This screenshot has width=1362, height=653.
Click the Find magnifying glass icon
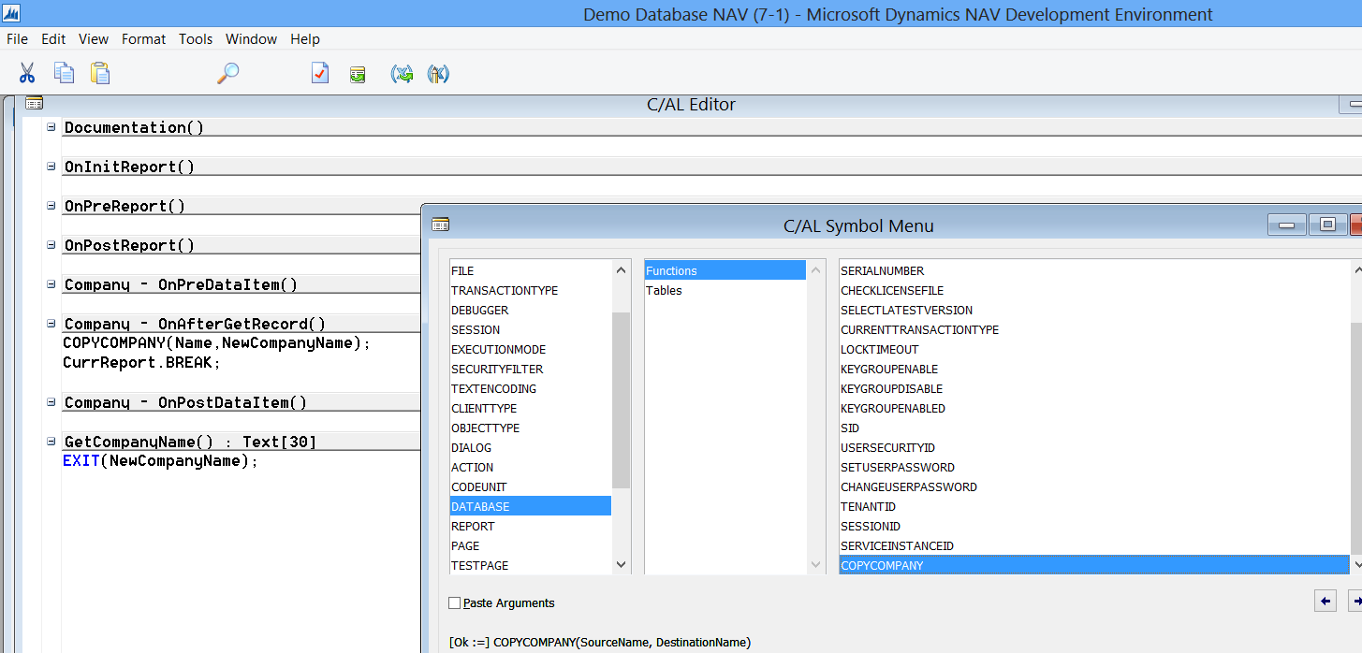point(227,73)
